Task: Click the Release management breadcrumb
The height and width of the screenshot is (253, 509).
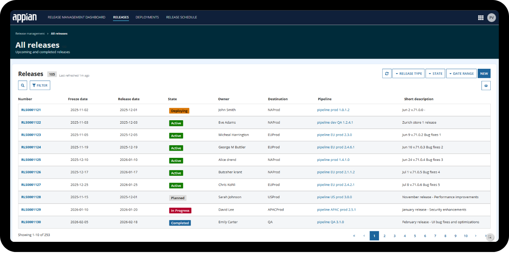Action: (30, 34)
